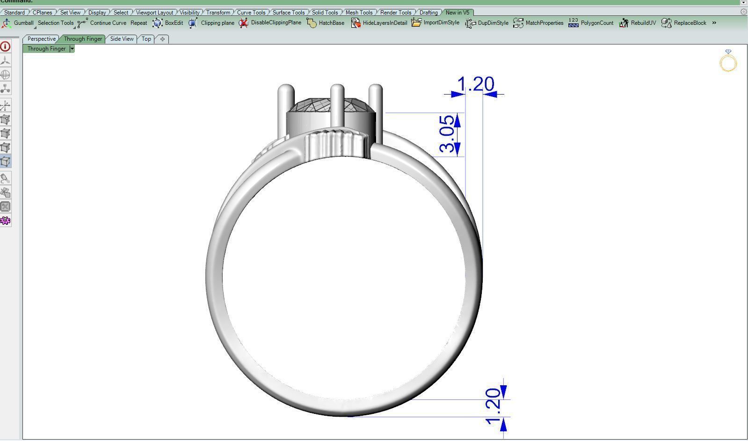Run DisableClippingPlane command
The height and width of the screenshot is (441, 748).
(x=270, y=23)
